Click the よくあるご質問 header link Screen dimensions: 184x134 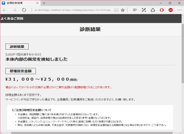[12, 18]
